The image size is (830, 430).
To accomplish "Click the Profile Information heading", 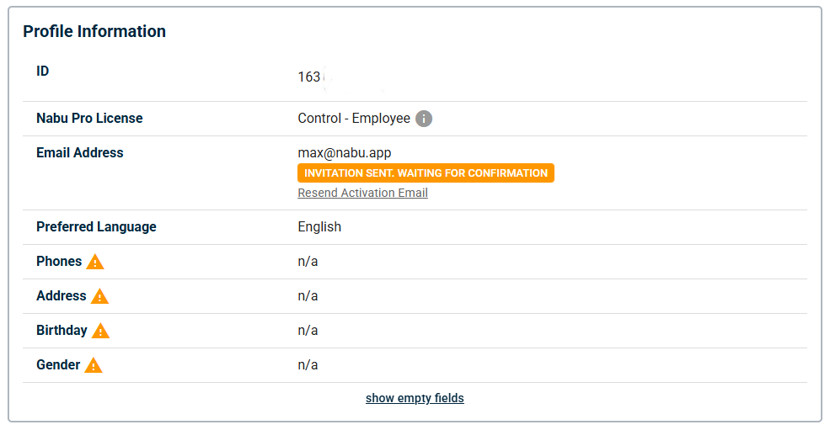I will click(94, 31).
